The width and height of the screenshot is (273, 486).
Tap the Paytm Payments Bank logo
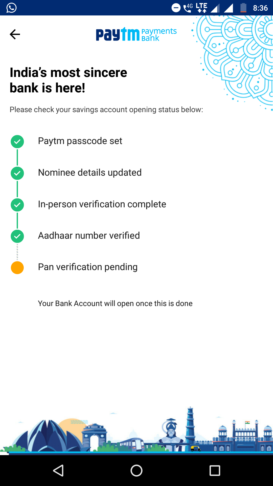tap(136, 34)
